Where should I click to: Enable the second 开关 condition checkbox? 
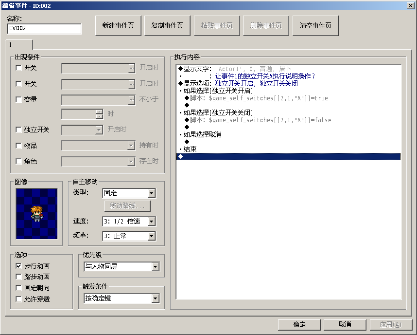pyautogui.click(x=18, y=84)
